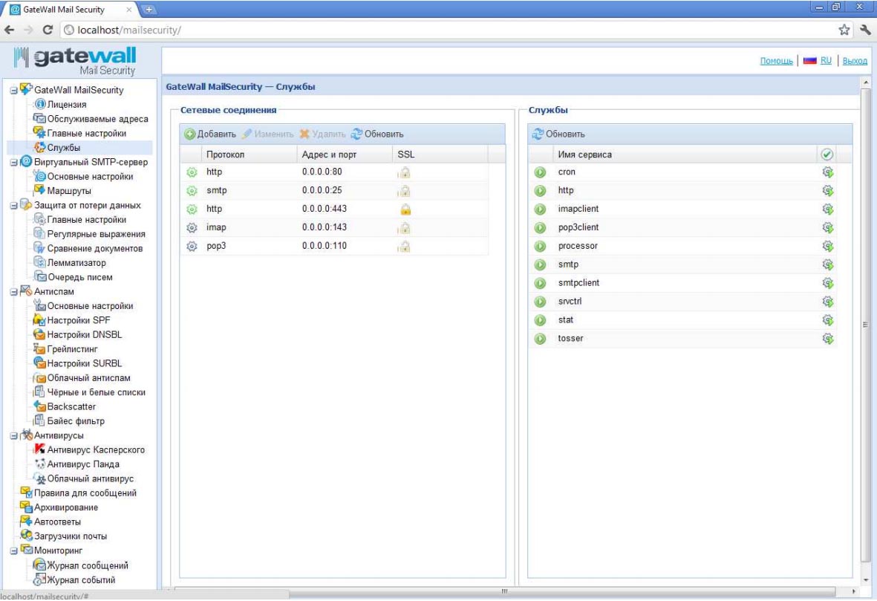Open the Помощь help link
The image size is (877, 601).
[x=776, y=61]
